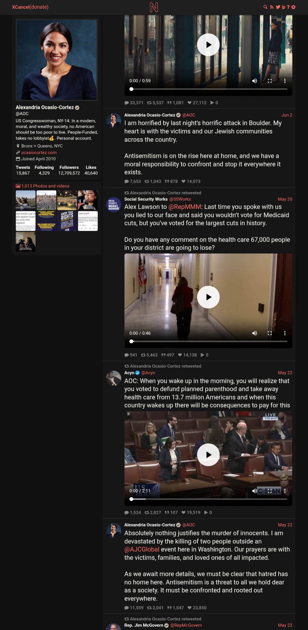
Task: Open the @RepMMM mention link
Action: click(x=185, y=207)
